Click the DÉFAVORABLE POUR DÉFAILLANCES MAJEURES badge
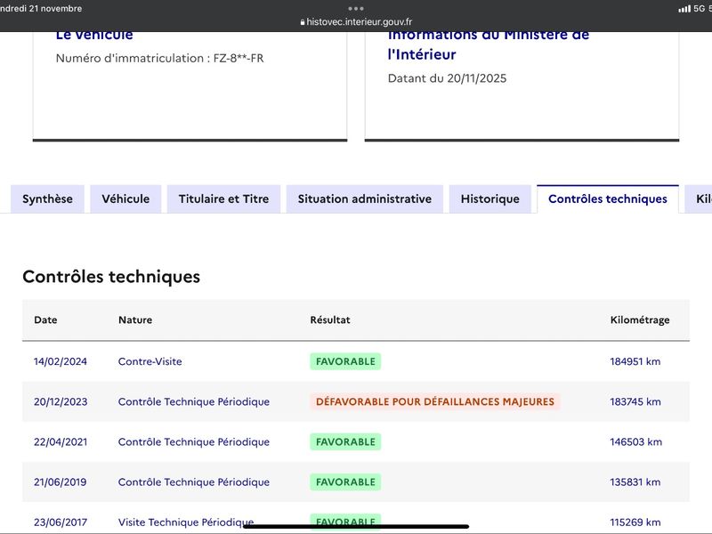Image resolution: width=712 pixels, height=534 pixels. 434,401
